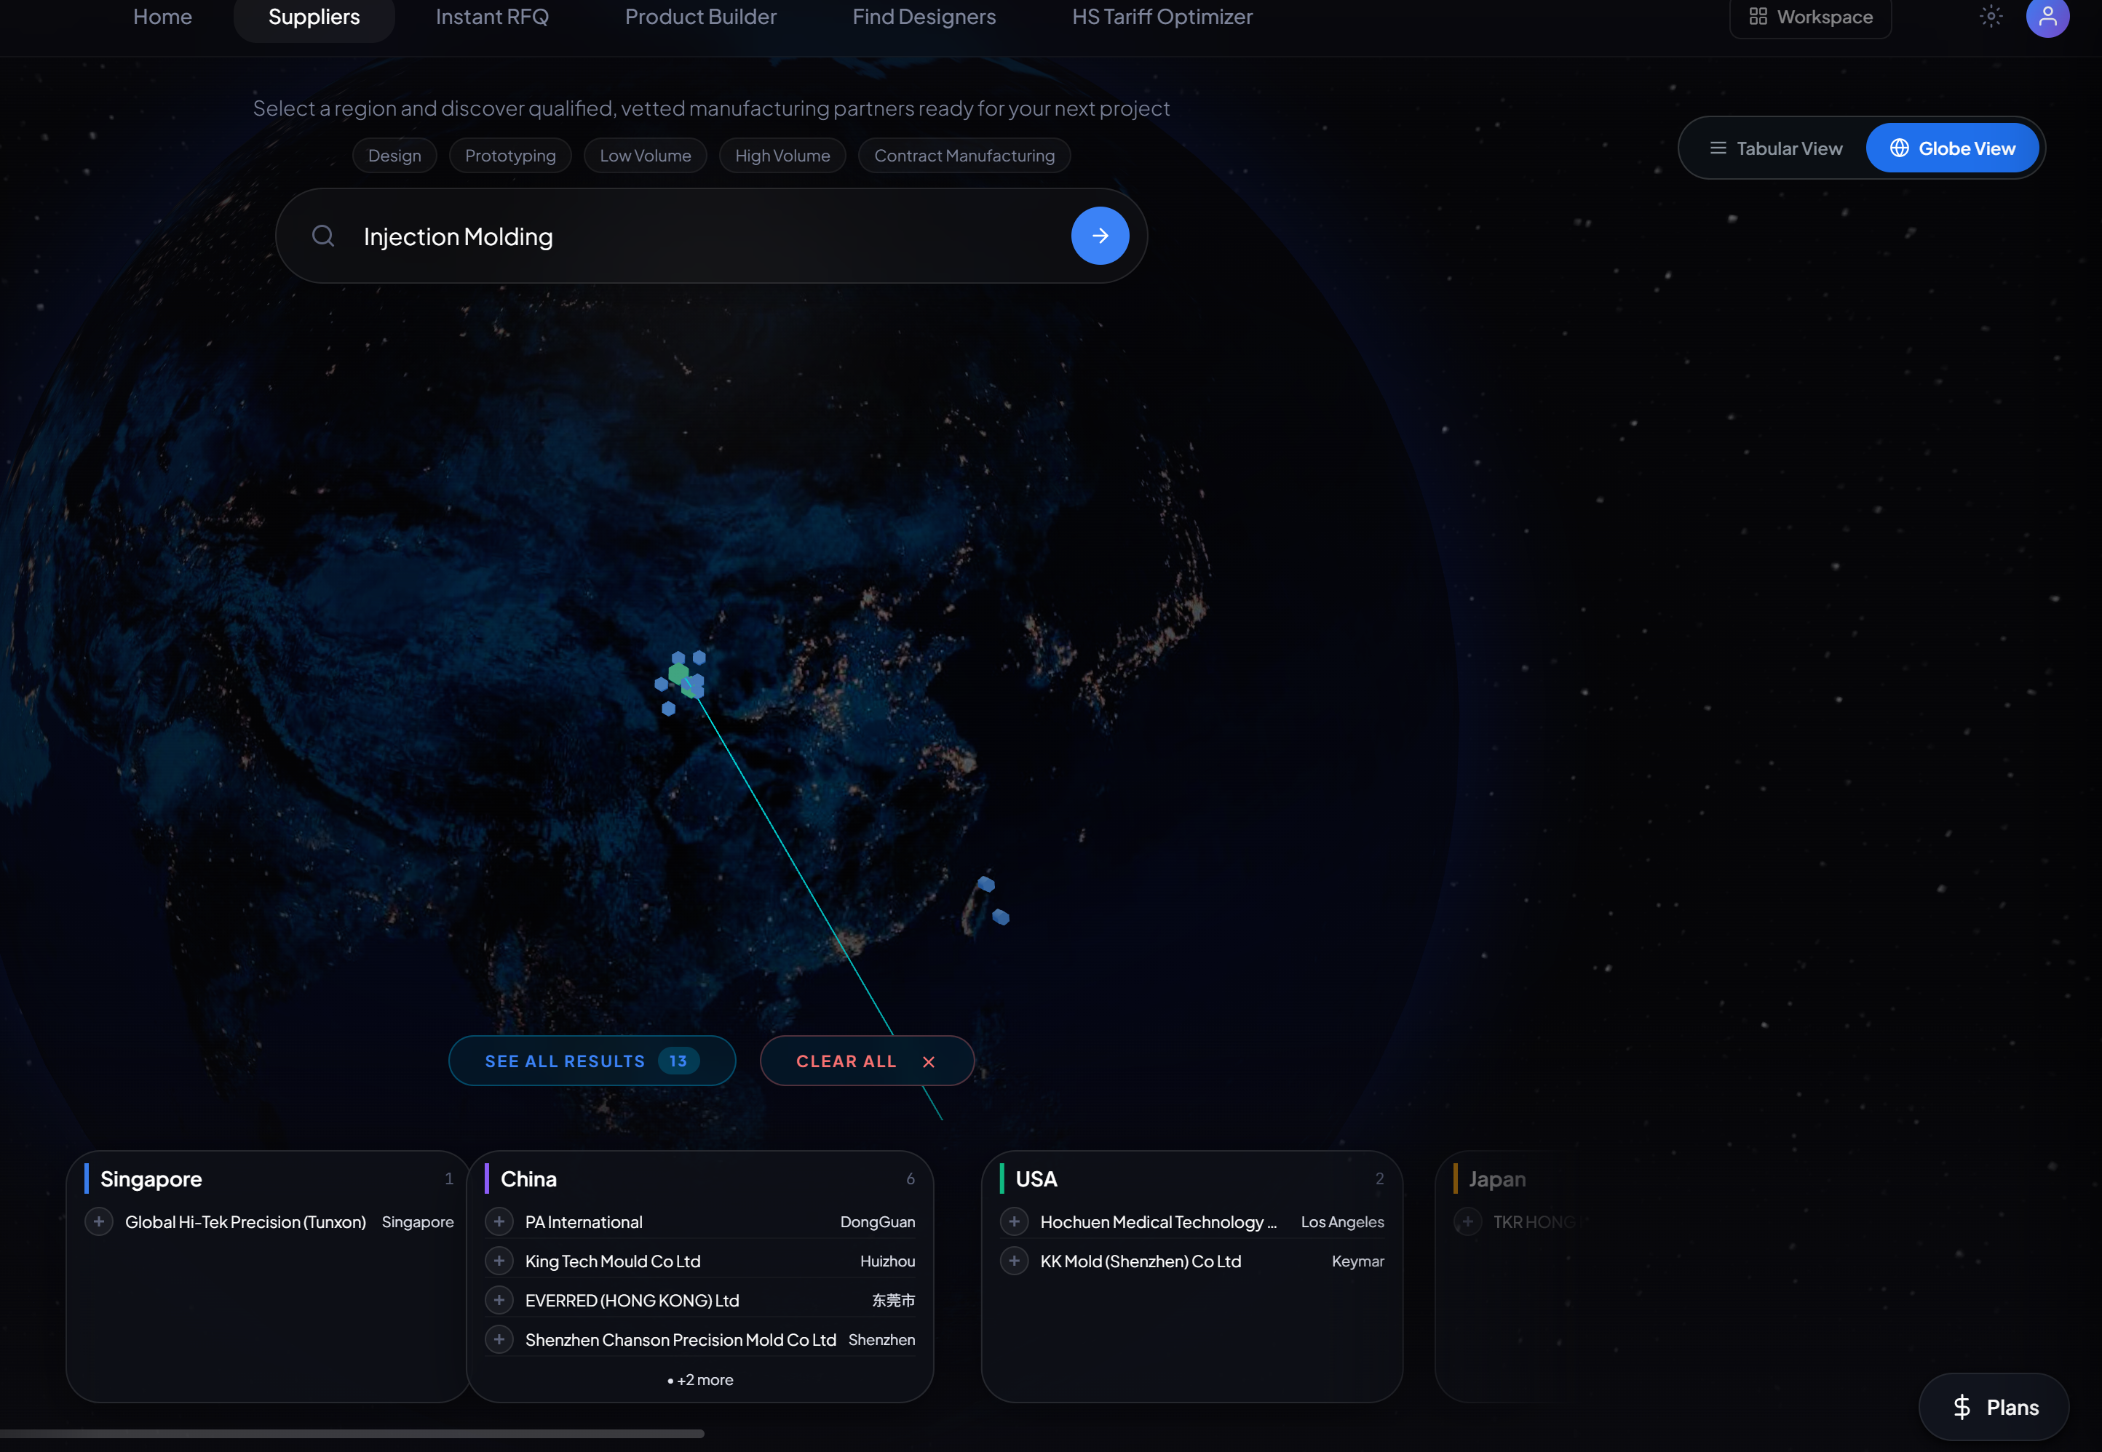Open the Plans panel
Image resolution: width=2102 pixels, height=1452 pixels.
pos(1994,1408)
